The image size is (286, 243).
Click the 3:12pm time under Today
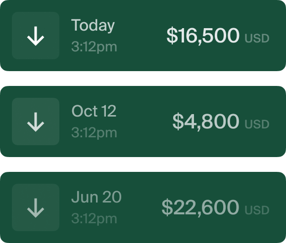pos(94,47)
